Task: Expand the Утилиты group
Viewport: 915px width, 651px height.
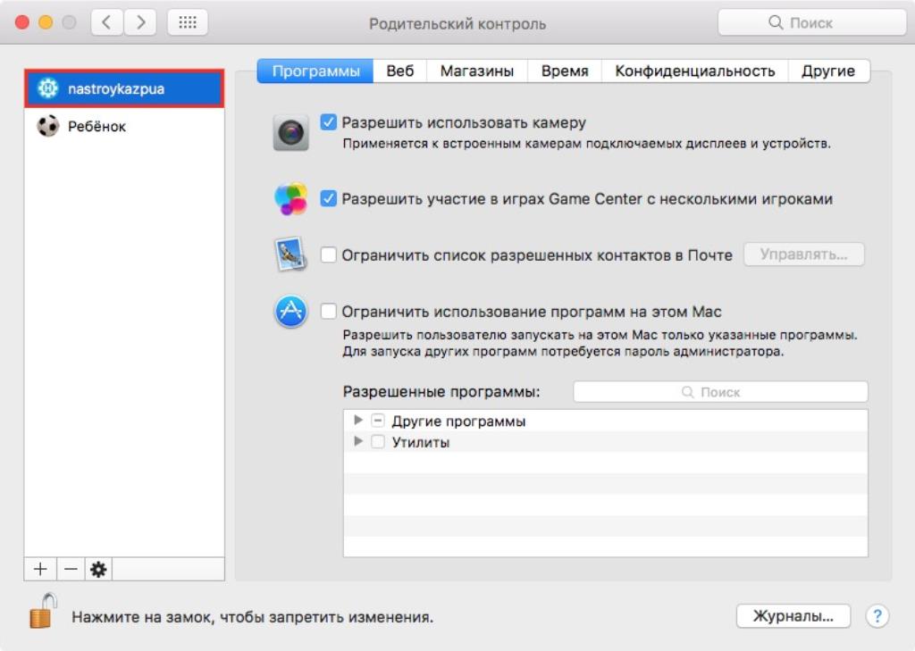Action: (358, 442)
